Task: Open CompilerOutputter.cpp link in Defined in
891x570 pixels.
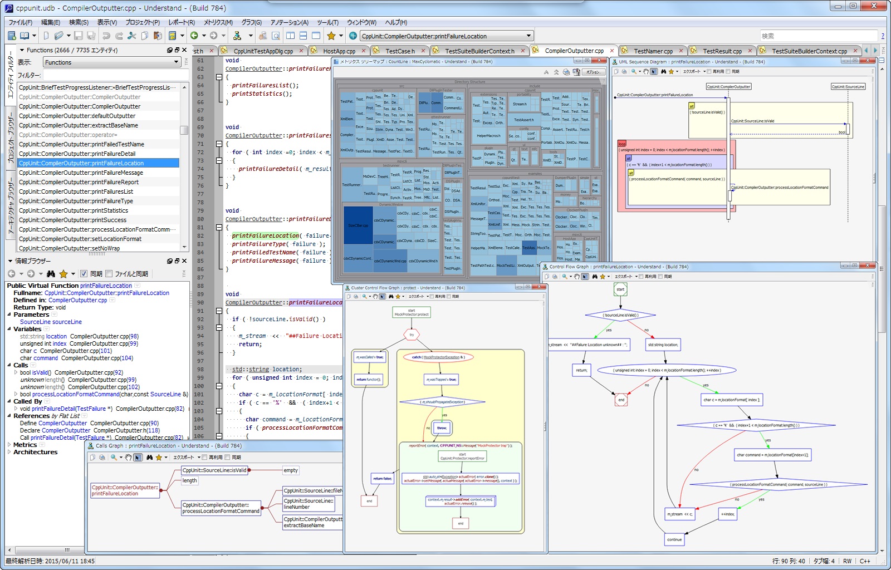Action: [x=77, y=300]
